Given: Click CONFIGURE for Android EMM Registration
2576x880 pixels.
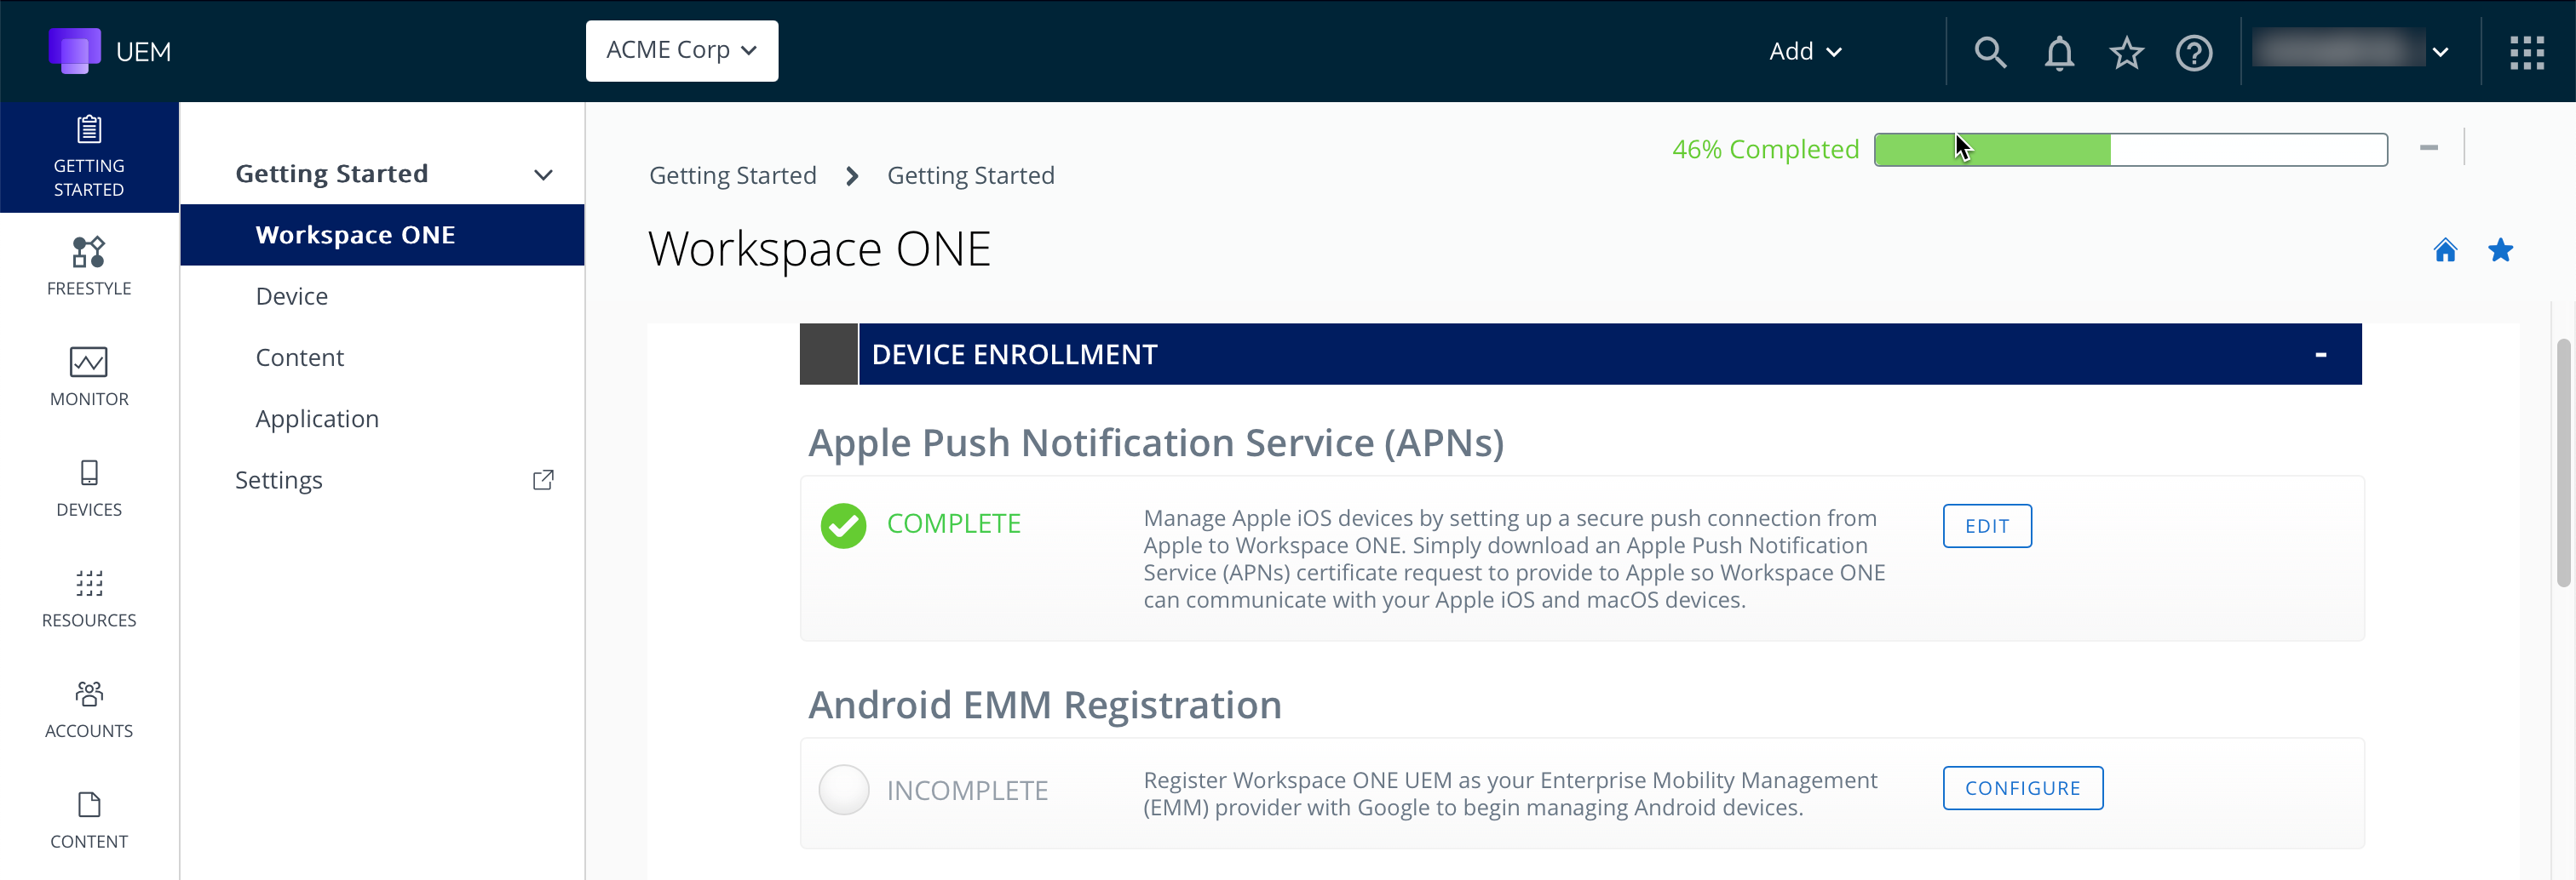Looking at the screenshot, I should pos(2022,788).
